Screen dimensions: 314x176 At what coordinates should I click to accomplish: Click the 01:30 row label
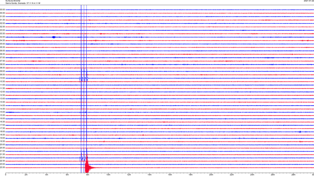(2, 20)
